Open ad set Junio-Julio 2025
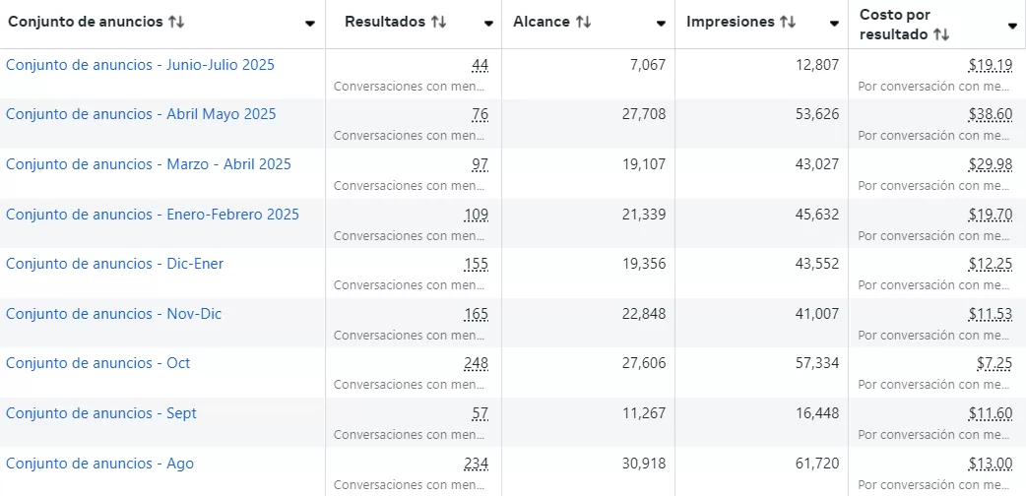 (x=140, y=65)
